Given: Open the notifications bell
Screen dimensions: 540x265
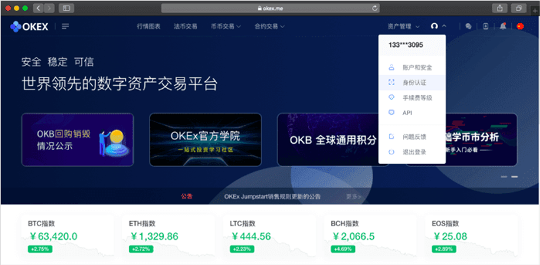Looking at the screenshot, I should [x=503, y=26].
